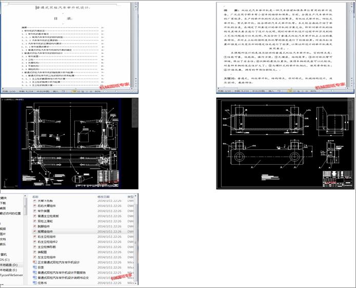Screen dimensions: 356x288
Task: Click Explorer sidebar vertical scrollbar thumb
Action: [x=25, y=206]
